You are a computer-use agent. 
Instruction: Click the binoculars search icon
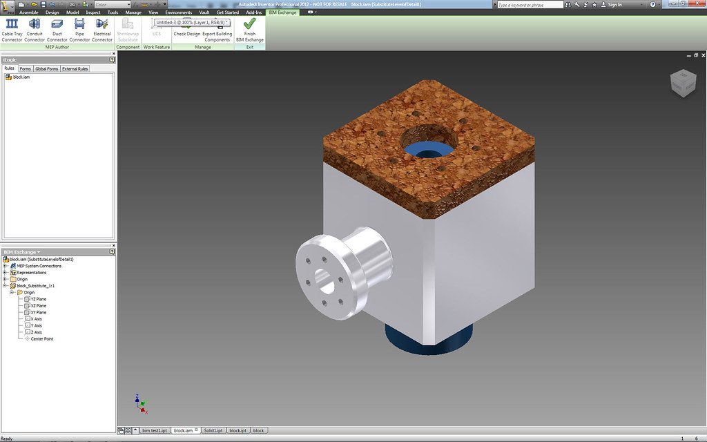568,5
